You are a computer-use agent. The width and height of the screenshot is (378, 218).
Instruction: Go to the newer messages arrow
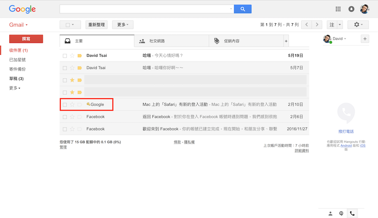coord(307,25)
